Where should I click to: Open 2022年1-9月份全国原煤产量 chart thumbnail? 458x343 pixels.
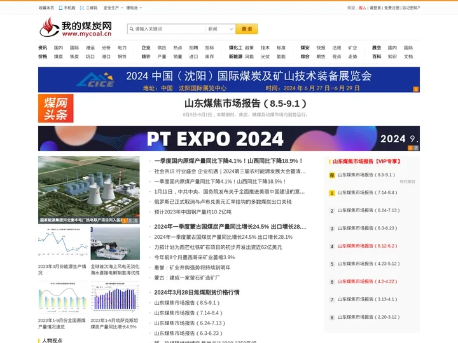click(62, 297)
